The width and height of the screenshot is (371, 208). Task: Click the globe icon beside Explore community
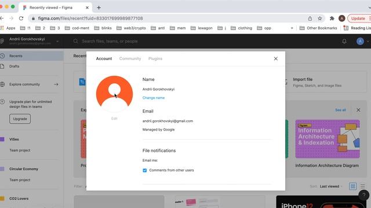(x=2, y=84)
